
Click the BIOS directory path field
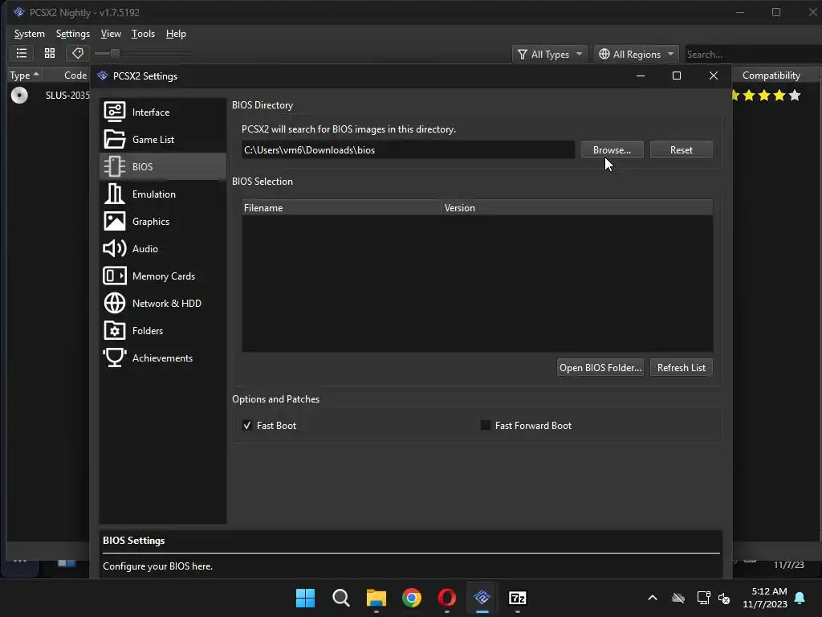coord(409,150)
